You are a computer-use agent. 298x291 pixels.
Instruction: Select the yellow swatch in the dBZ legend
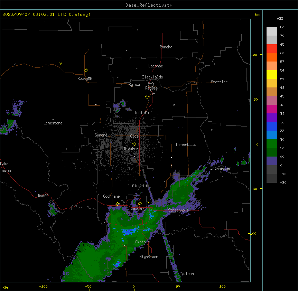point(272,74)
